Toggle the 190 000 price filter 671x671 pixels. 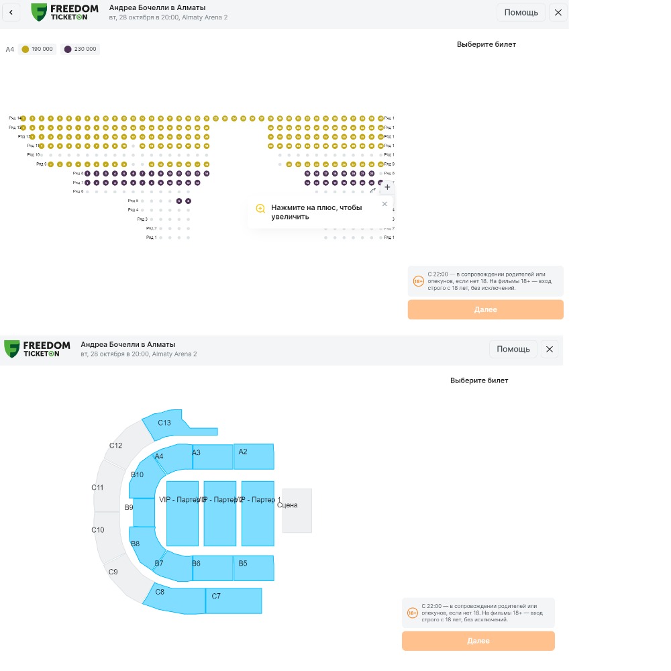[37, 49]
